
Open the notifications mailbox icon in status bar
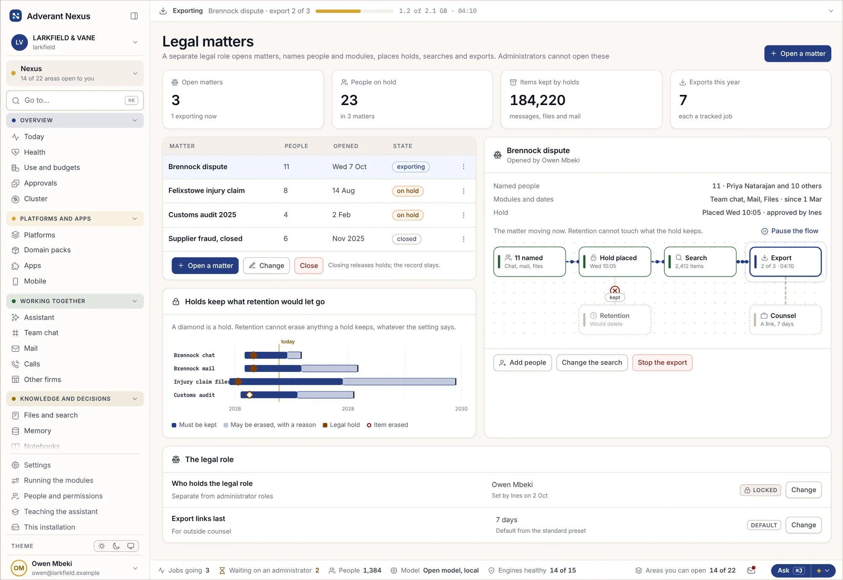pos(751,570)
